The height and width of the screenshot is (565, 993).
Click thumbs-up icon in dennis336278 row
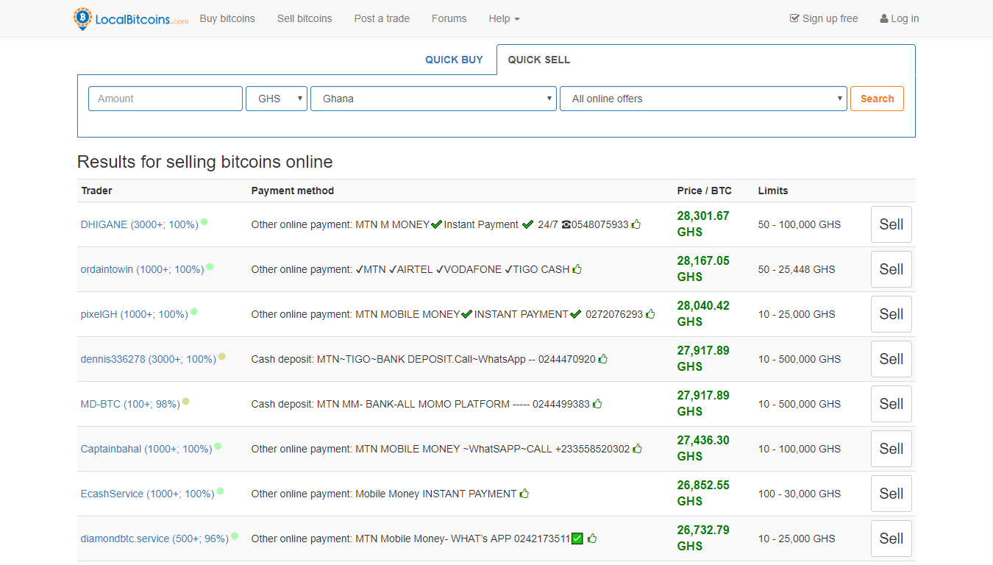click(603, 359)
